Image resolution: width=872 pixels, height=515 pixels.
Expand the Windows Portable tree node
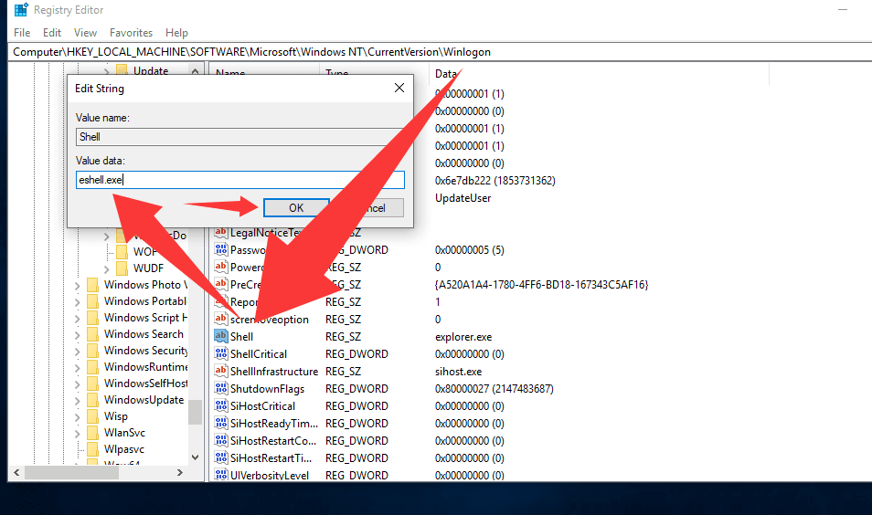78,302
